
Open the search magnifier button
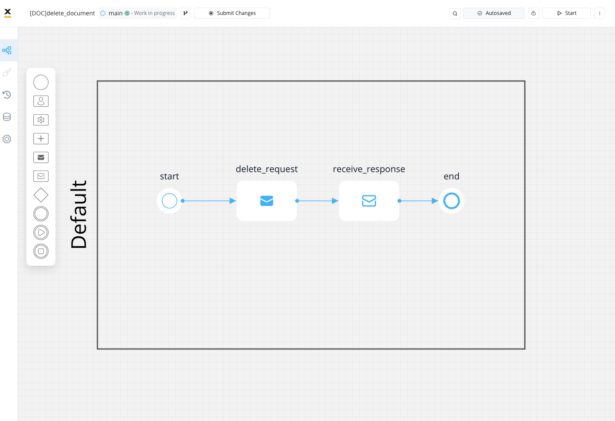[455, 13]
